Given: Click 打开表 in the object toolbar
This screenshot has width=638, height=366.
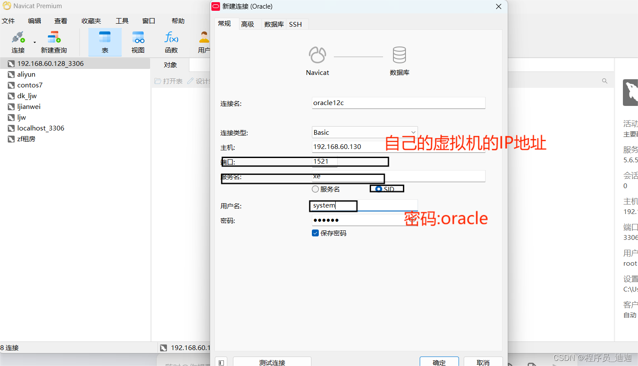Looking at the screenshot, I should coord(169,81).
